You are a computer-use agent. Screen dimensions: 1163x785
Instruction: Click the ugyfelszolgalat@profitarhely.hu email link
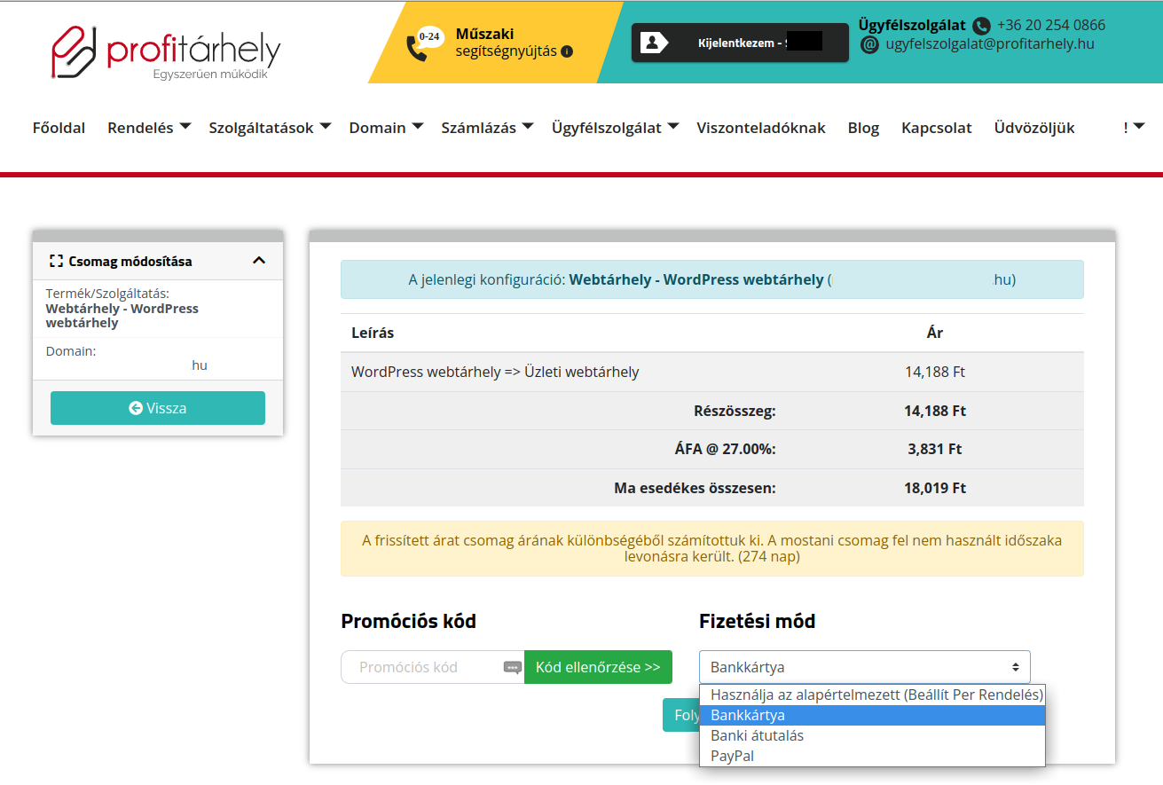(990, 43)
